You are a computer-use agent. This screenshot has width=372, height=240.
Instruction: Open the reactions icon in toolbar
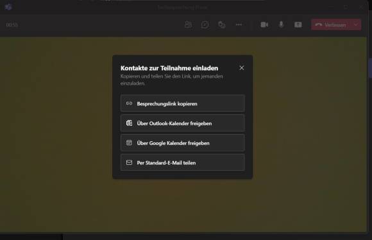(x=221, y=24)
